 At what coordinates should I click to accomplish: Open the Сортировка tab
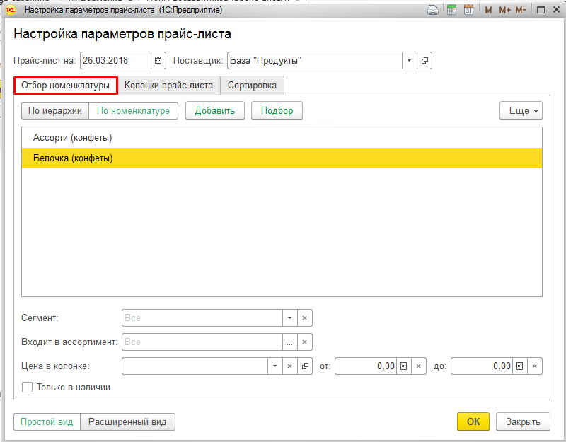(252, 86)
